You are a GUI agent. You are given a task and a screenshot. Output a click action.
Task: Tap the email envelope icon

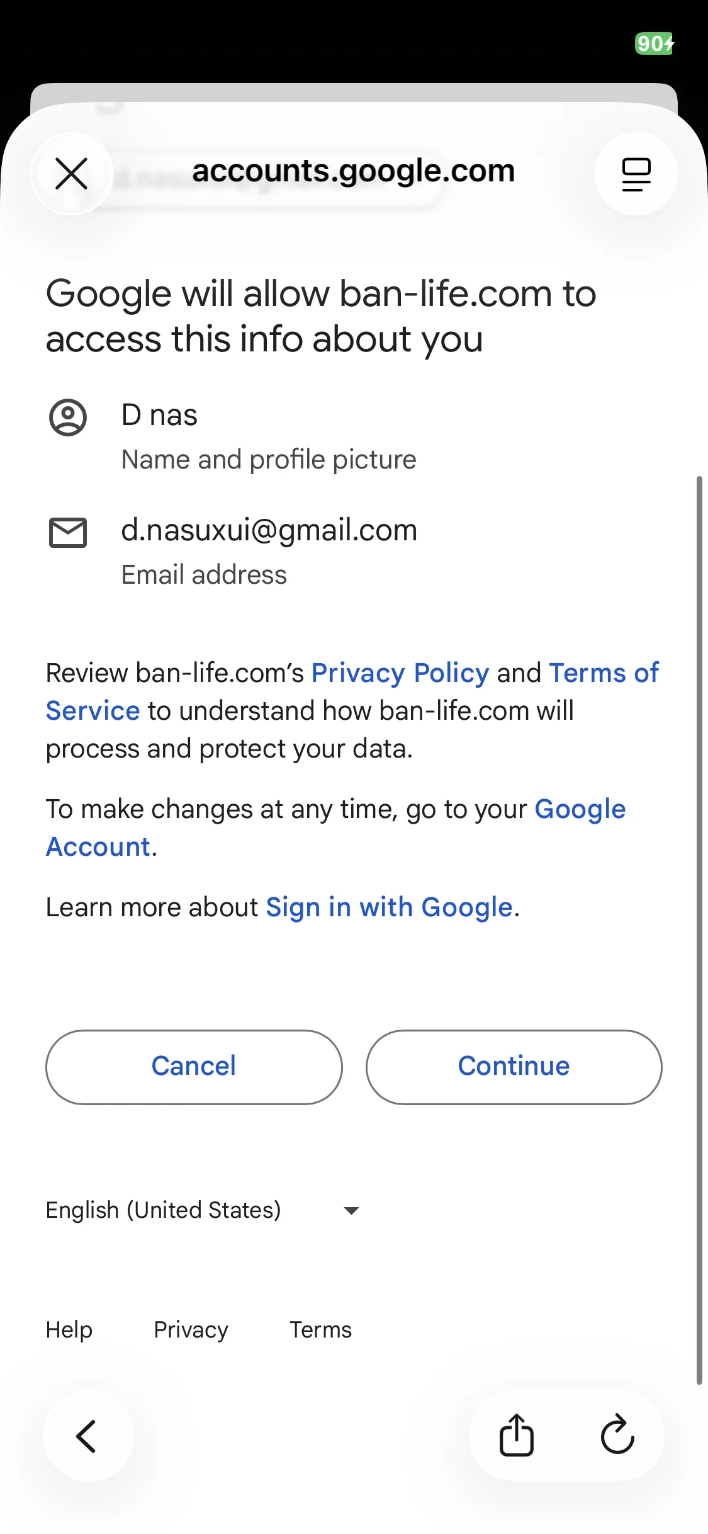pos(68,533)
